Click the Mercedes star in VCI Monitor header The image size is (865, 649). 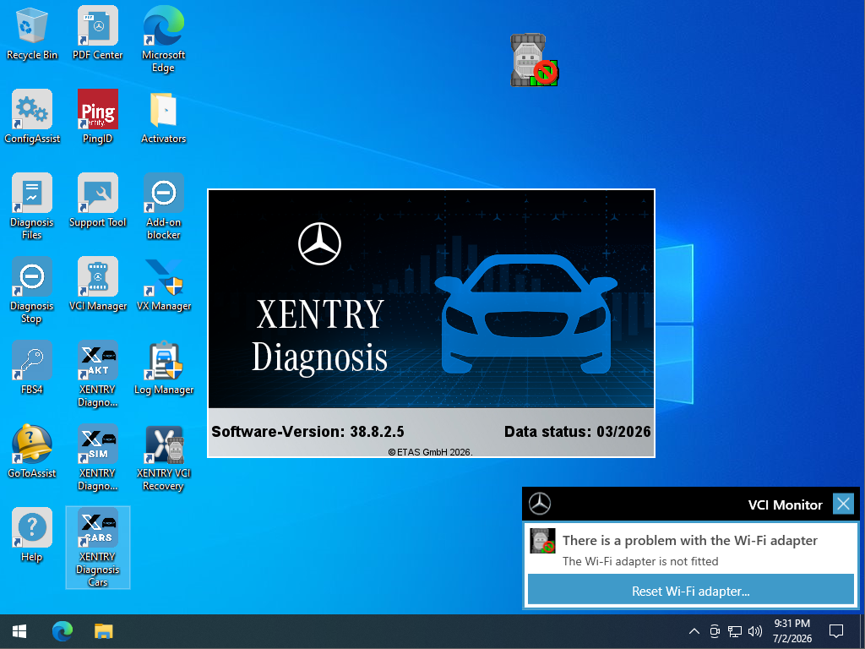[540, 504]
